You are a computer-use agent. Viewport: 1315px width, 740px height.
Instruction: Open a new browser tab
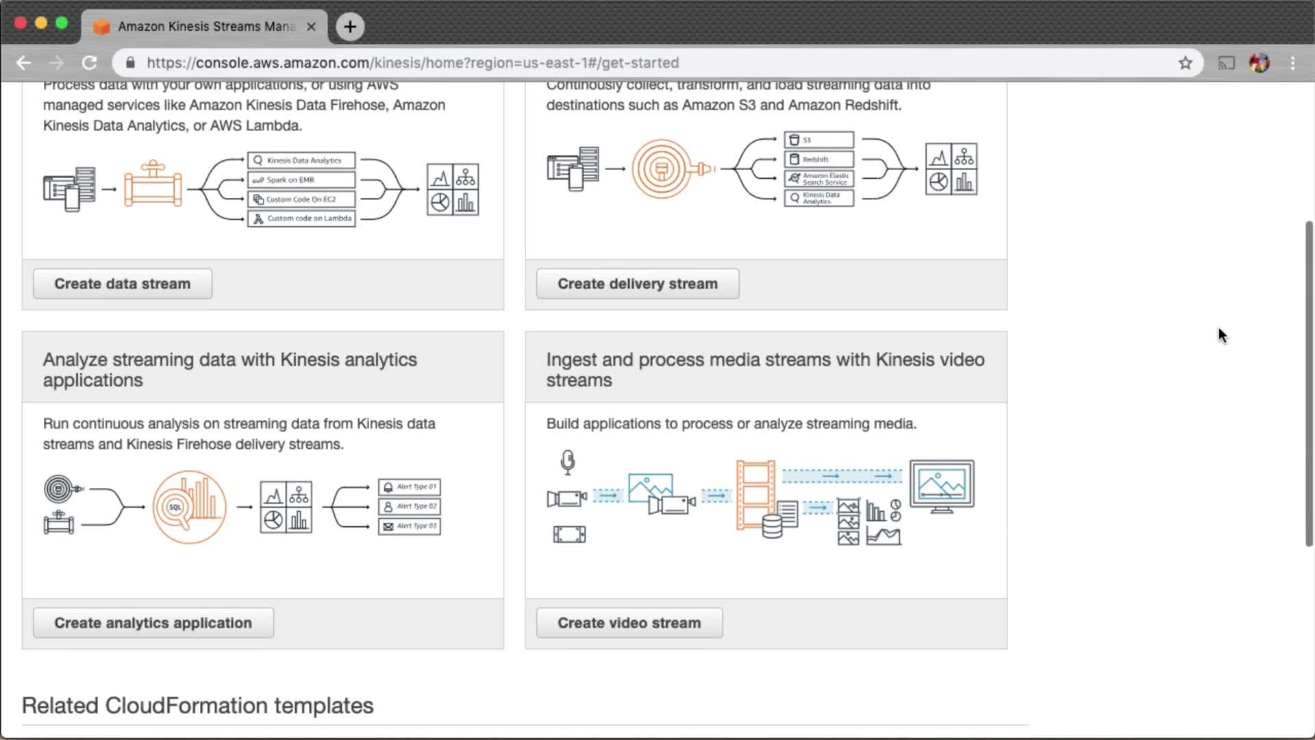point(350,27)
